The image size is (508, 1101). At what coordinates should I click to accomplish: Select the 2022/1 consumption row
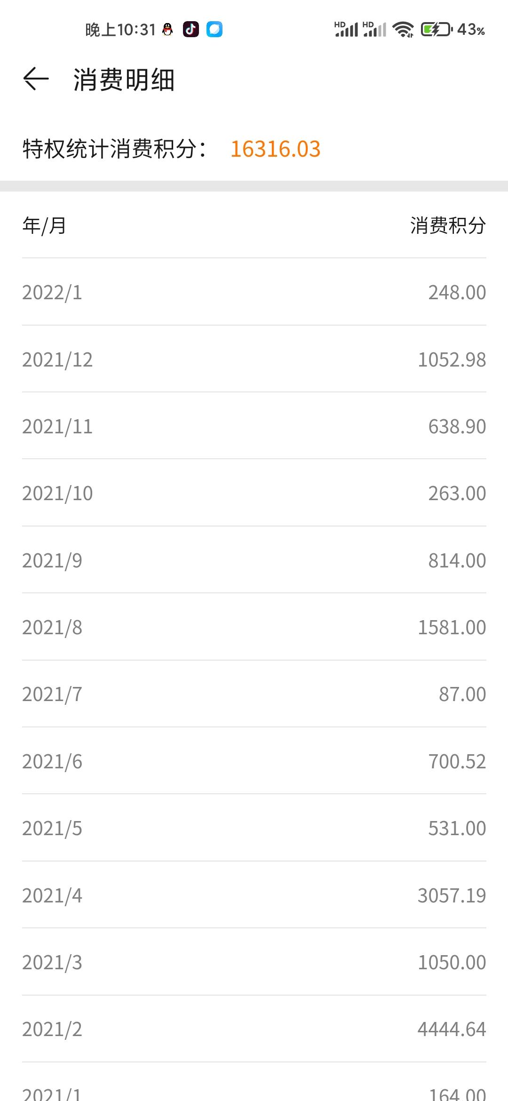coord(254,292)
